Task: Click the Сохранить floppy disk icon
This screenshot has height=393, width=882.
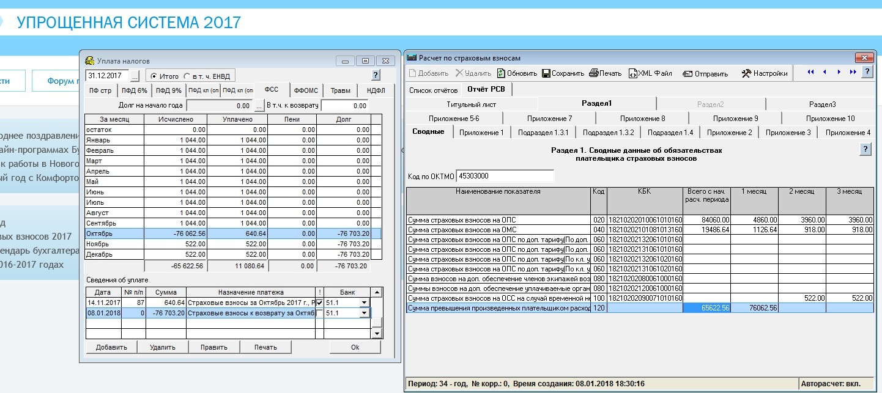Action: pyautogui.click(x=546, y=73)
